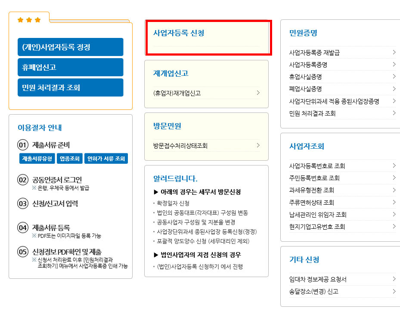Click chevron beside 과세유형전환 조회

point(394,190)
